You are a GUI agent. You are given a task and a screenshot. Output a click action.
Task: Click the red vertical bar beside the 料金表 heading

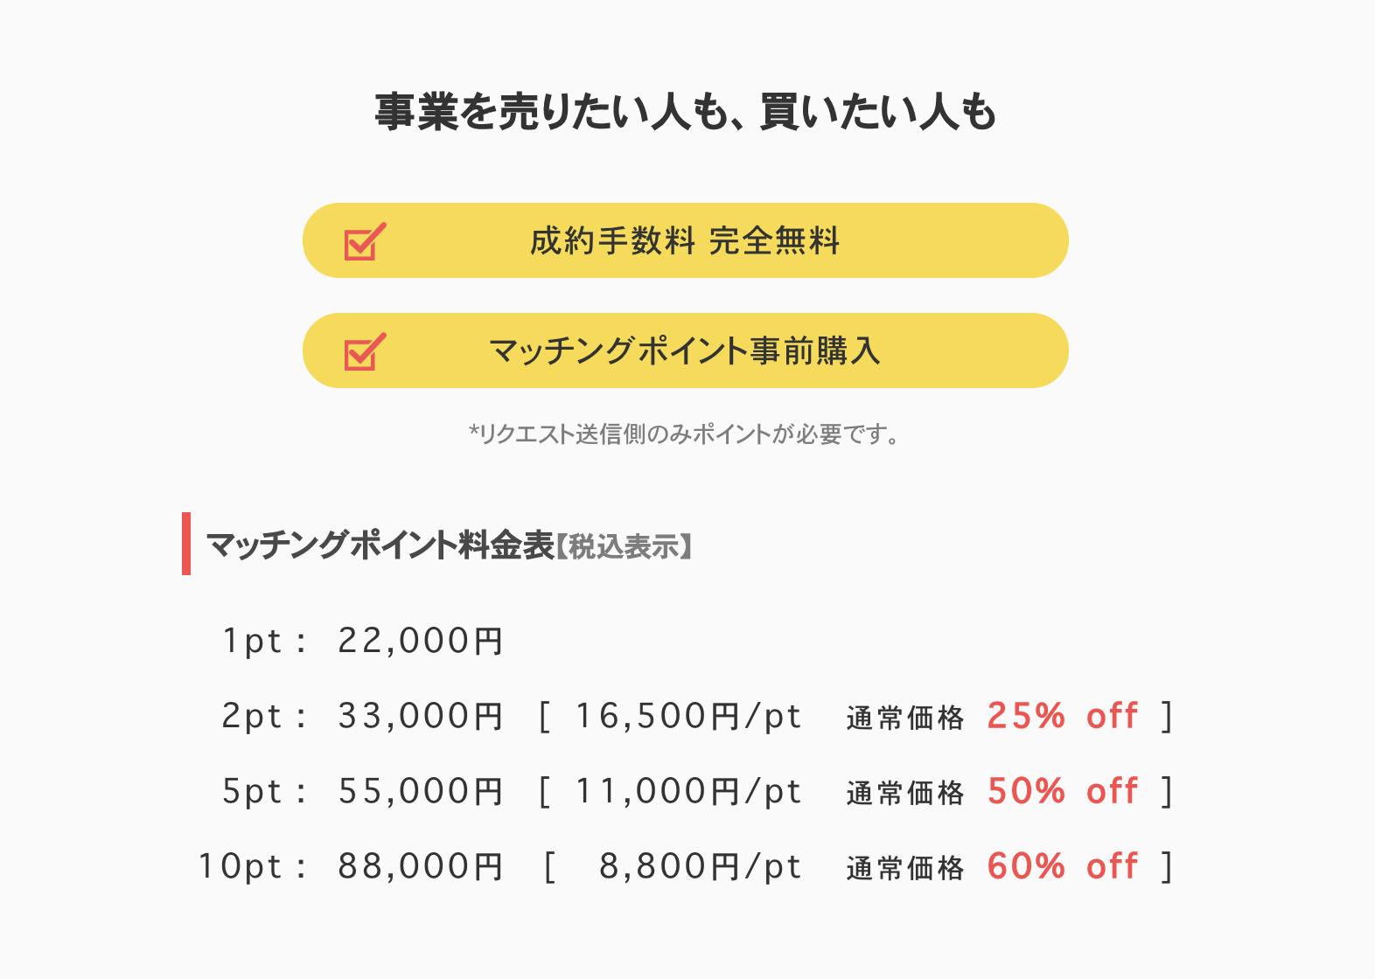[186, 544]
